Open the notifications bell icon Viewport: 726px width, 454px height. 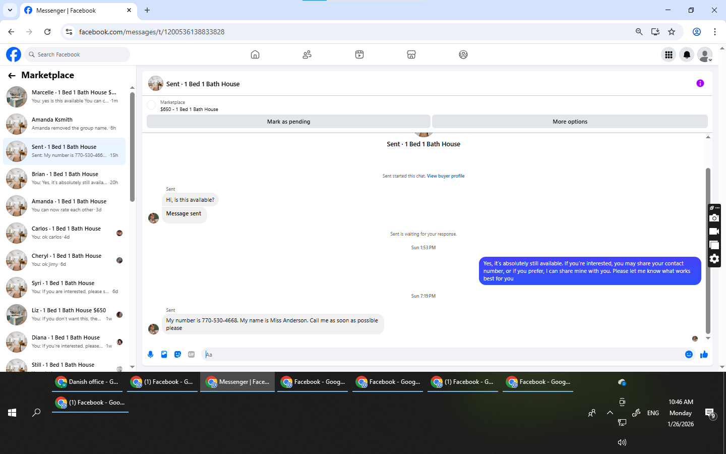click(687, 54)
